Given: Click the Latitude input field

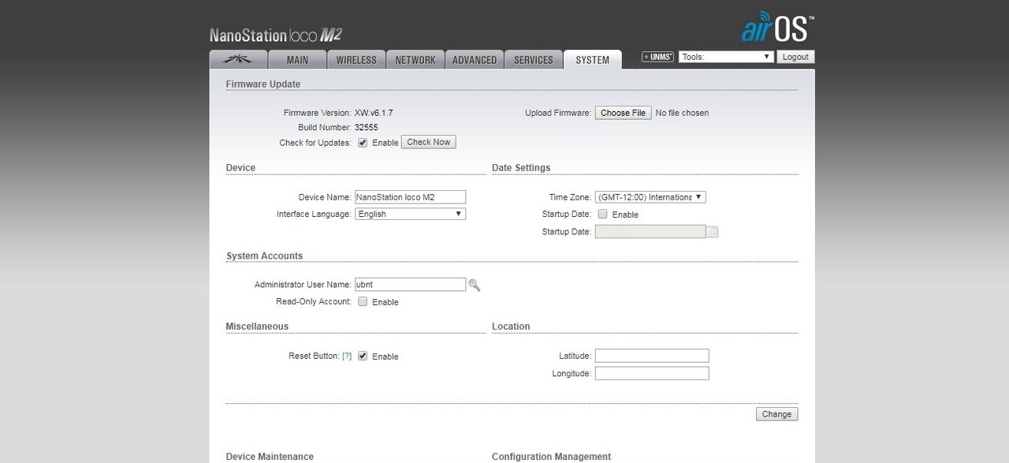Looking at the screenshot, I should (x=652, y=356).
